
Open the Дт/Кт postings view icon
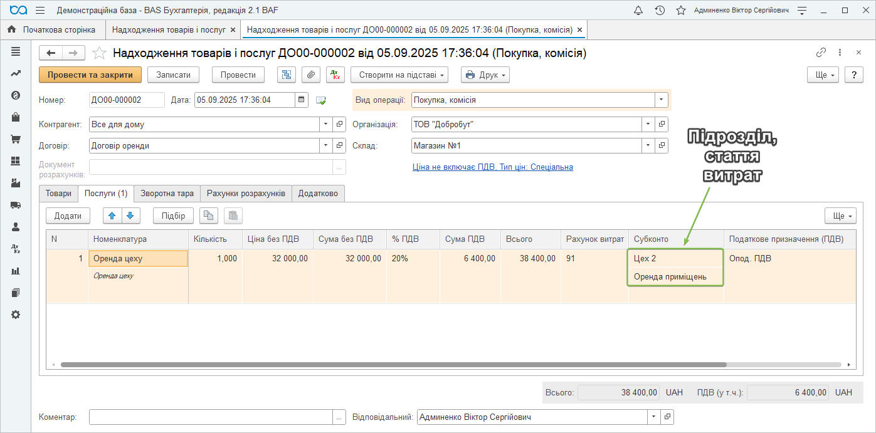coord(335,75)
